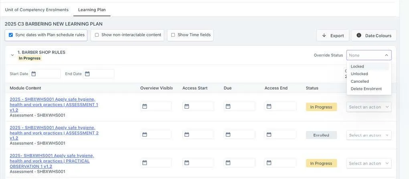Image resolution: width=409 pixels, height=179 pixels.
Task: Open the End Date calendar picker icon
Action: [x=87, y=74]
